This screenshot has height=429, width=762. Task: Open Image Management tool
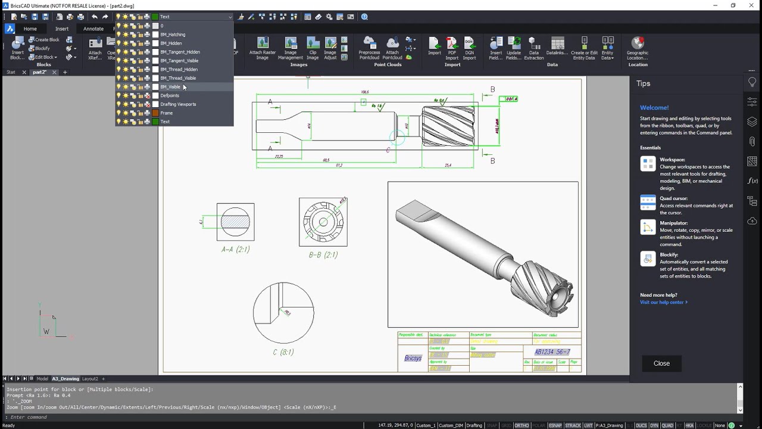[x=291, y=48]
